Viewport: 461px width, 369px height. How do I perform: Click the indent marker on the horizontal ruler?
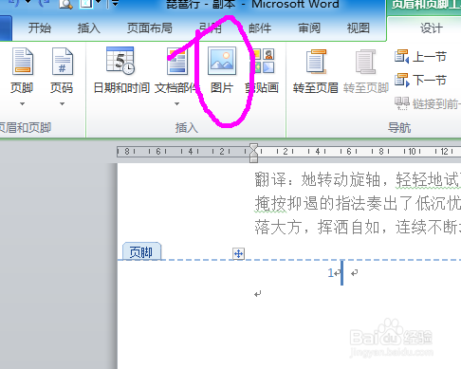click(x=253, y=153)
